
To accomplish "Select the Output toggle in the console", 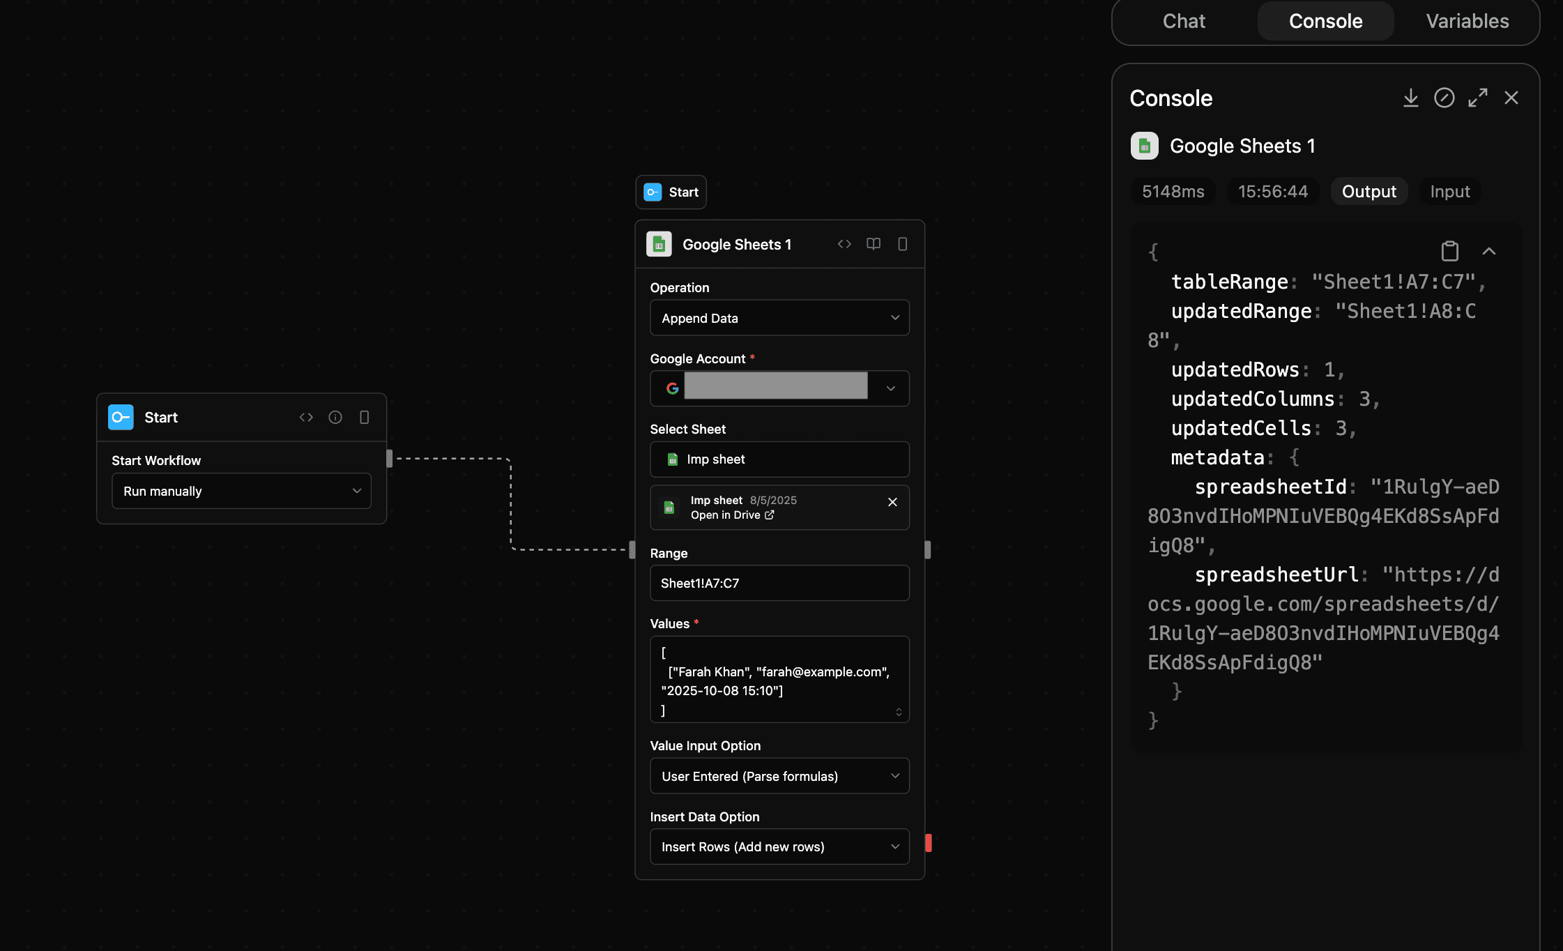I will (x=1368, y=191).
